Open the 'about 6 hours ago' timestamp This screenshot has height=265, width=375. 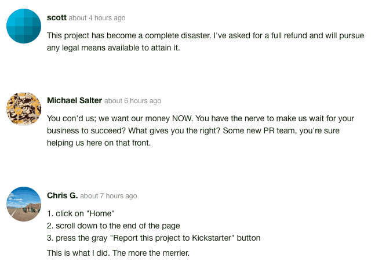pyautogui.click(x=133, y=101)
